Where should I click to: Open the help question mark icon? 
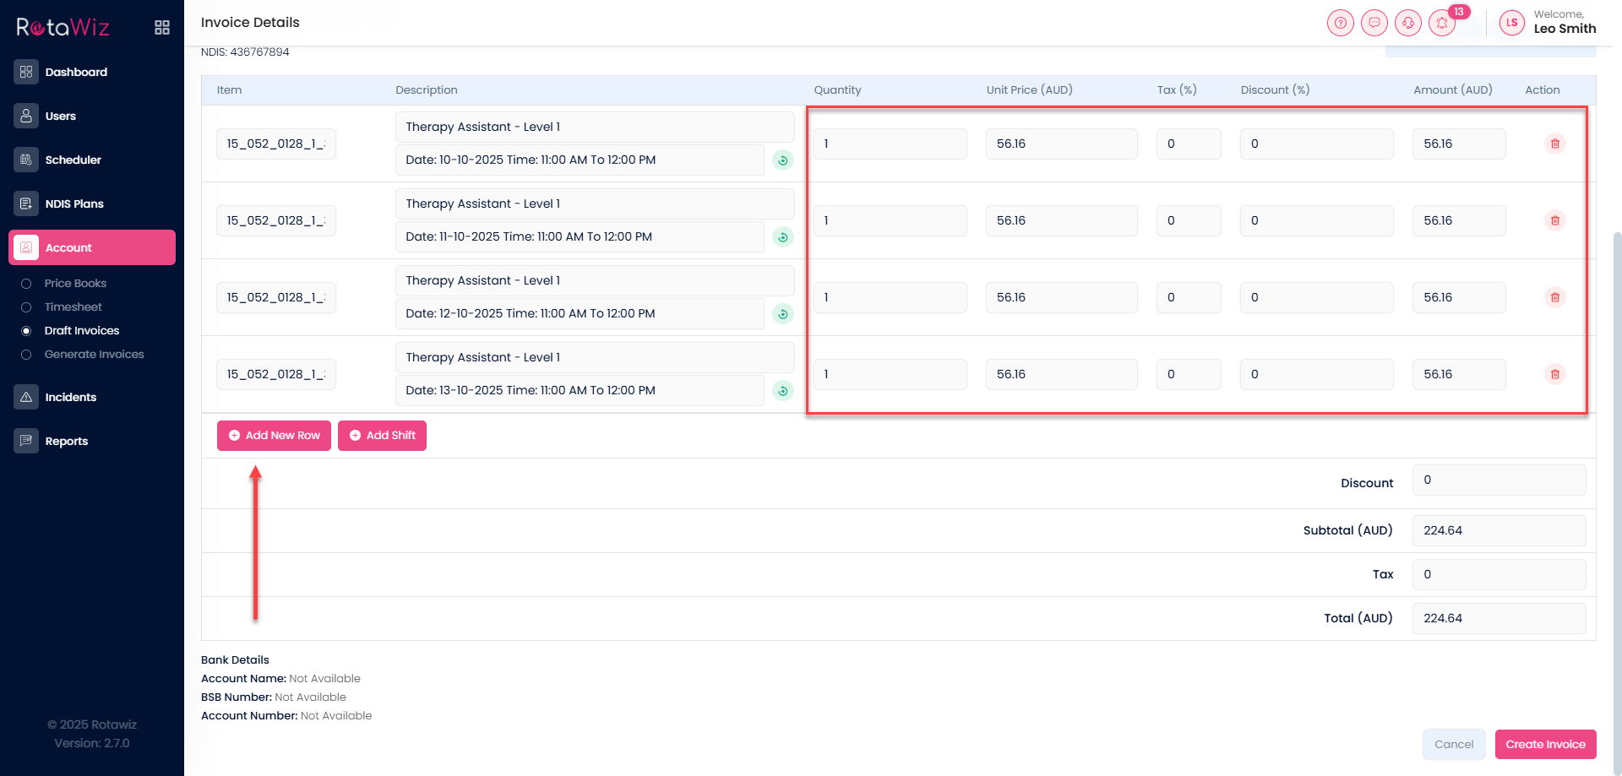coord(1340,23)
